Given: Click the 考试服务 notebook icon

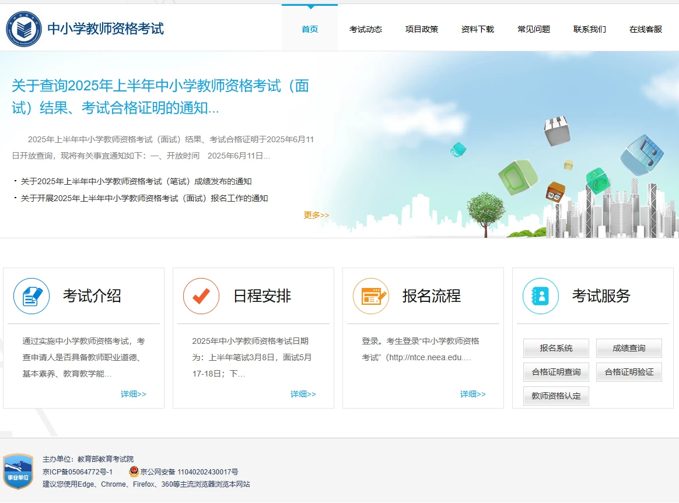Looking at the screenshot, I should (x=540, y=296).
